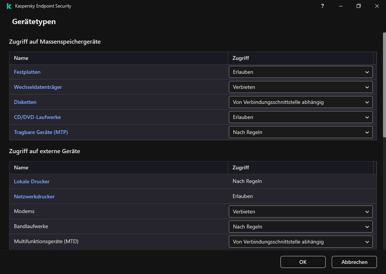Expand the CD/DVD-Laufwerke access dropdown
The width and height of the screenshot is (386, 274).
(300, 117)
